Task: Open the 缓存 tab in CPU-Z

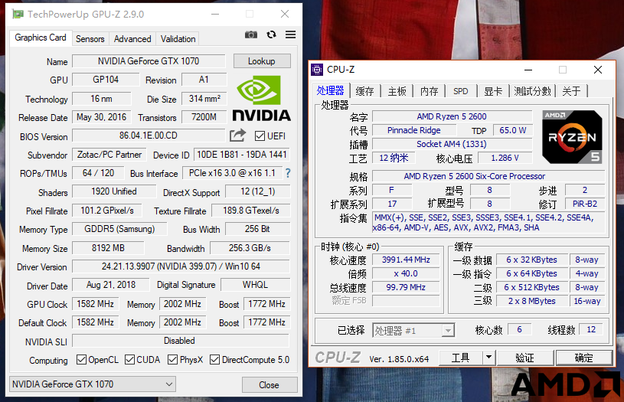Action: [365, 91]
